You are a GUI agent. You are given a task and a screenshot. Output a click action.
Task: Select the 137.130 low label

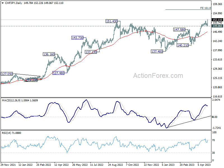click(x=91, y=52)
